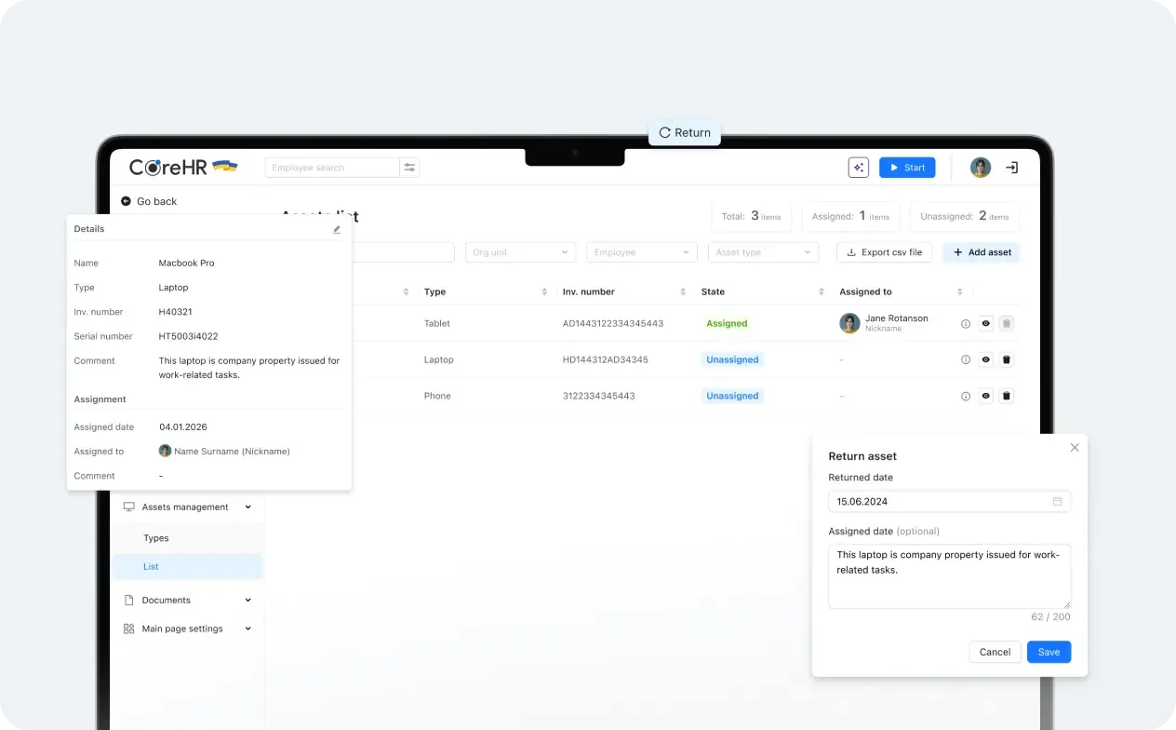1176x730 pixels.
Task: Click the Save button in Return asset dialog
Action: tap(1049, 652)
